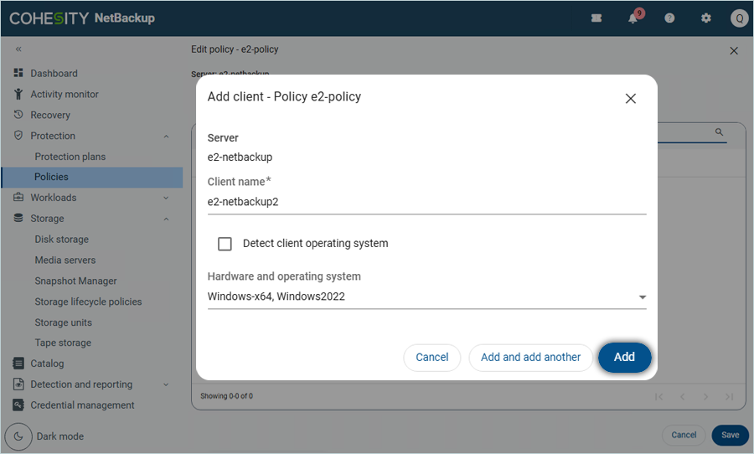Close the Add client dialog
Image resolution: width=754 pixels, height=454 pixels.
631,99
